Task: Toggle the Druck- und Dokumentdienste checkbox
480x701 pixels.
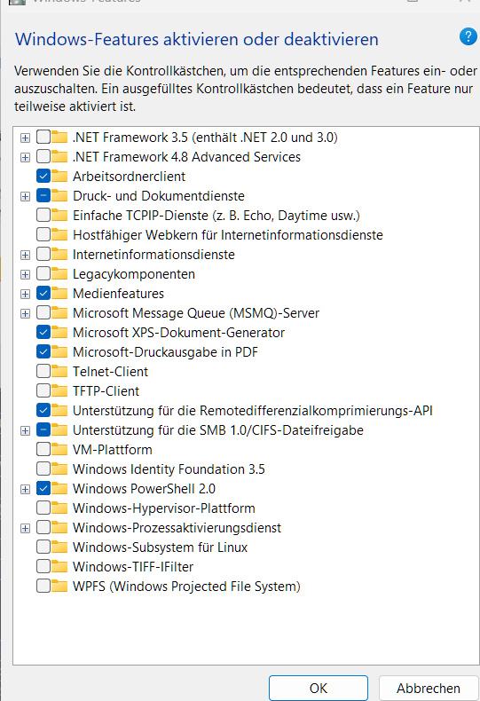Action: 43,196
